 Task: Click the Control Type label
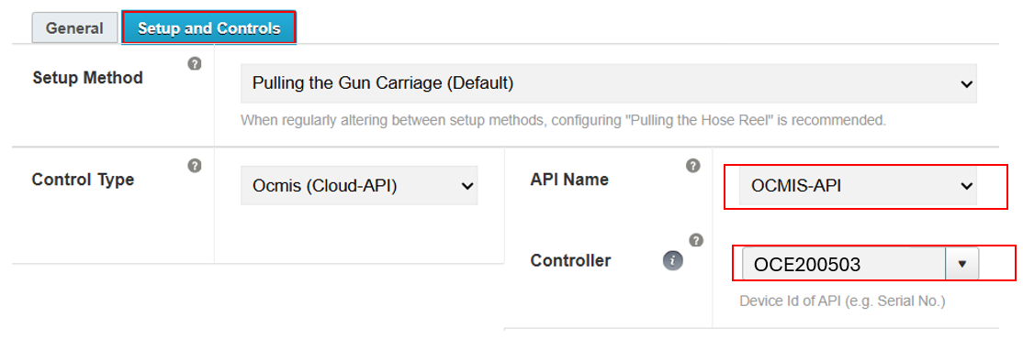(83, 179)
